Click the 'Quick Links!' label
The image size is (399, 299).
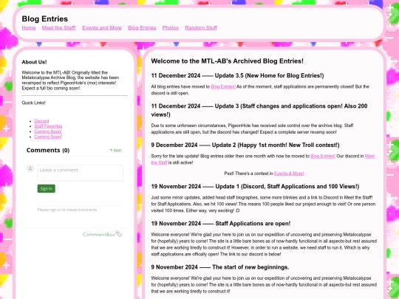pos(33,103)
